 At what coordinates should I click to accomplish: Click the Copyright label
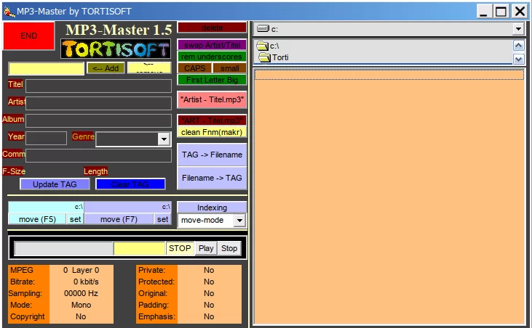pyautogui.click(x=28, y=316)
